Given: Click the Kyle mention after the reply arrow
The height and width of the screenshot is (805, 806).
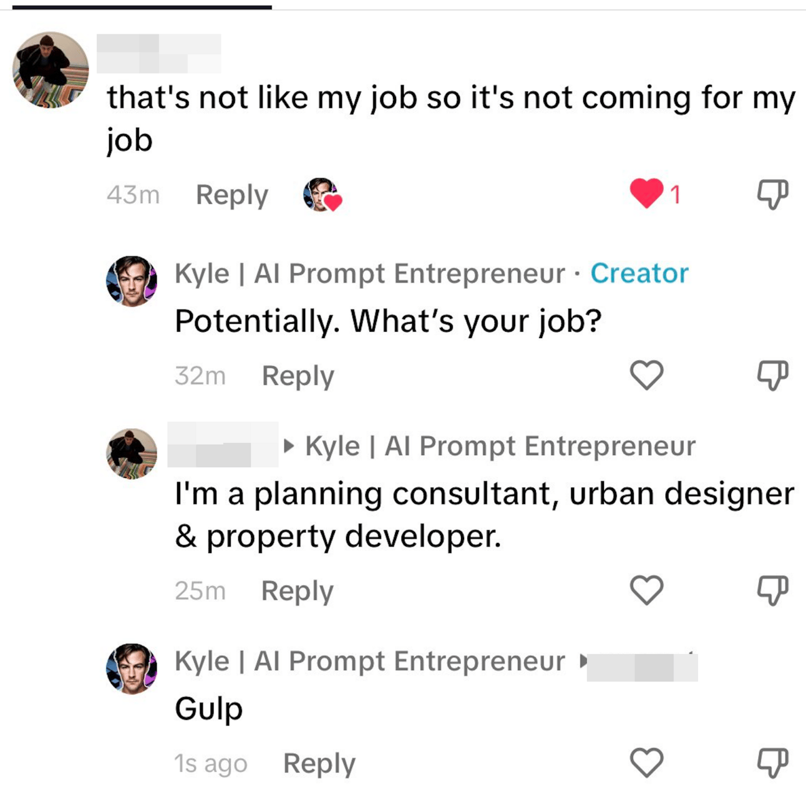Looking at the screenshot, I should click(500, 446).
